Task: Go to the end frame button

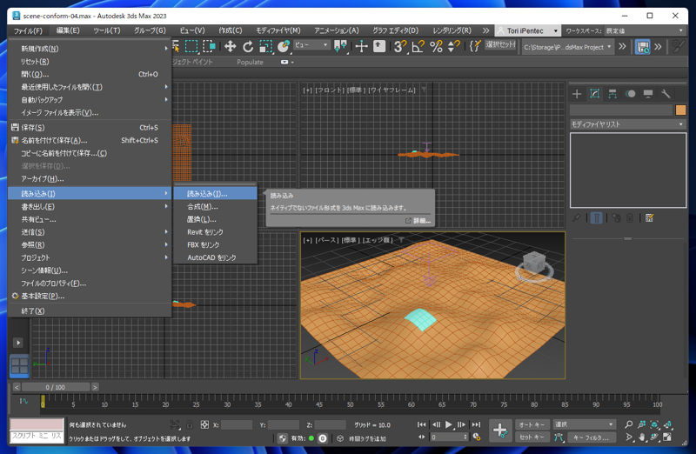Action: pos(476,424)
